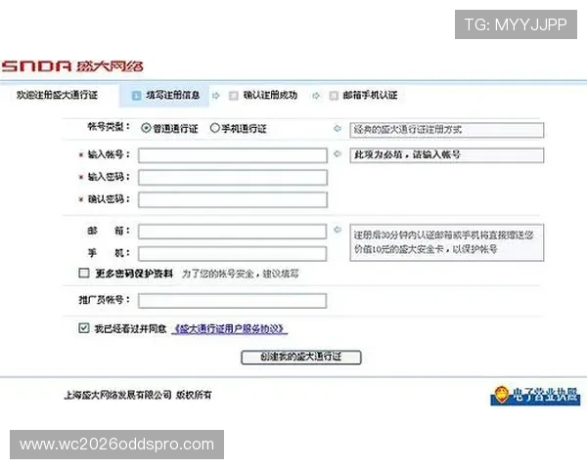
Task: Open the 邮箱手机认证 step tab
Action: pos(363,96)
